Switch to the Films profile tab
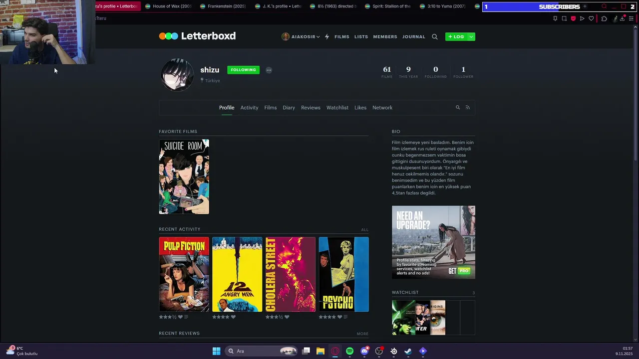This screenshot has width=639, height=359. click(x=271, y=108)
